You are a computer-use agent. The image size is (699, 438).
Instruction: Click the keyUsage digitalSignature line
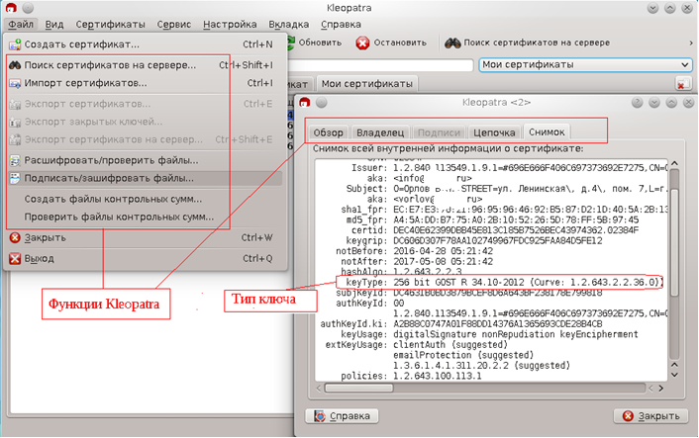click(489, 334)
